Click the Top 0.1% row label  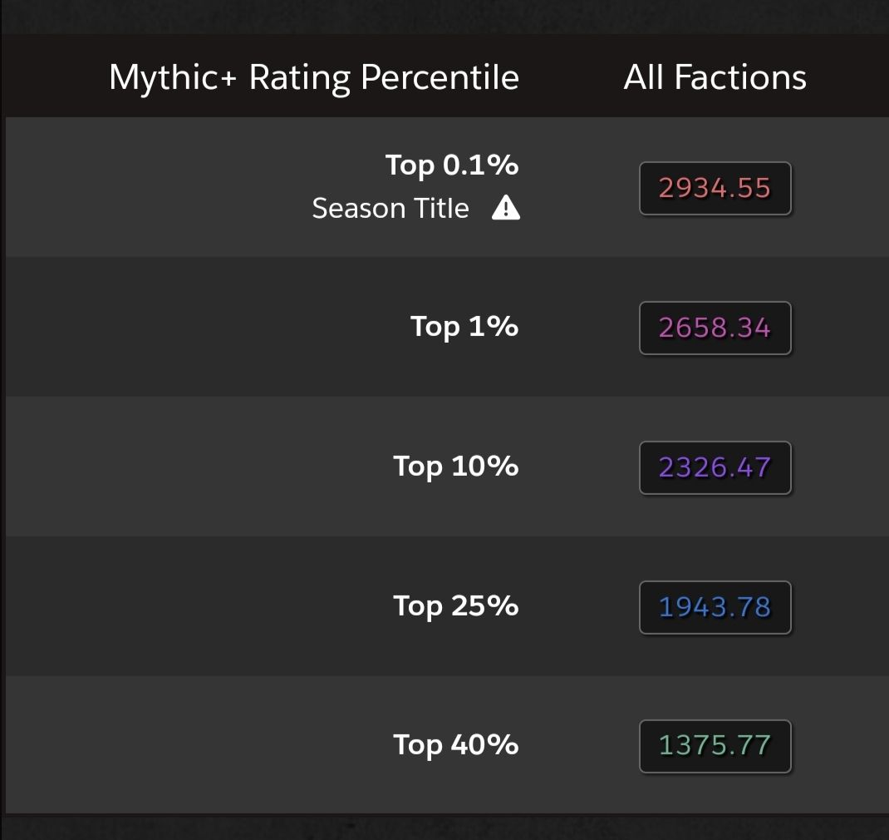point(452,166)
